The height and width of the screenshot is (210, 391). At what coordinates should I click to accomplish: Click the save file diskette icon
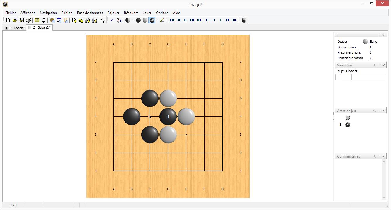click(x=22, y=20)
